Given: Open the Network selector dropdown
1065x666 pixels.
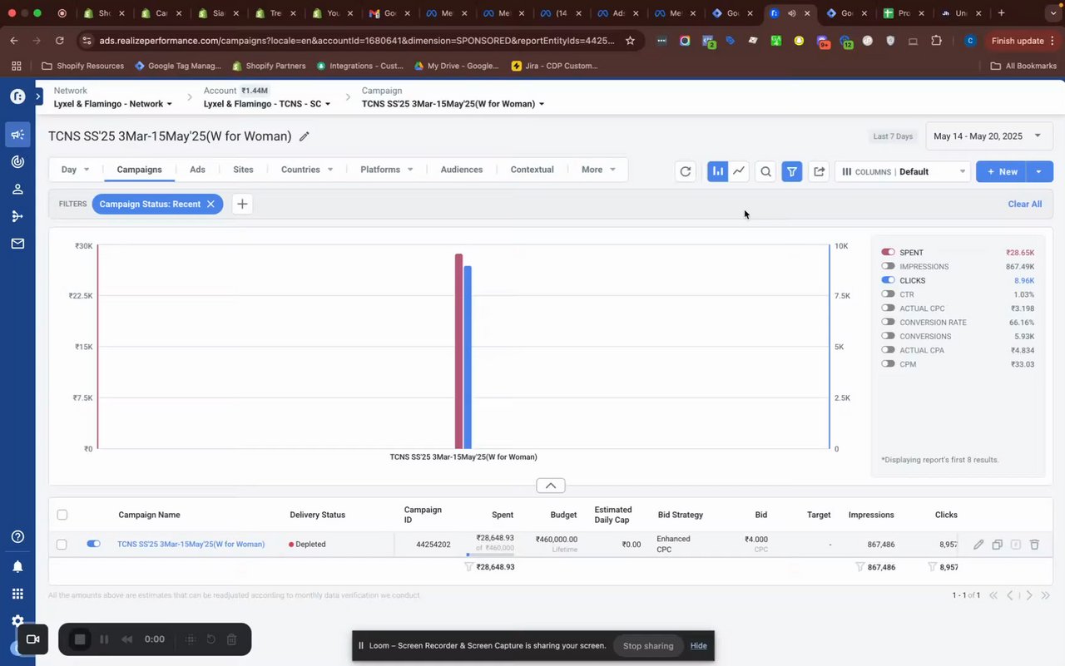Looking at the screenshot, I should (113, 104).
